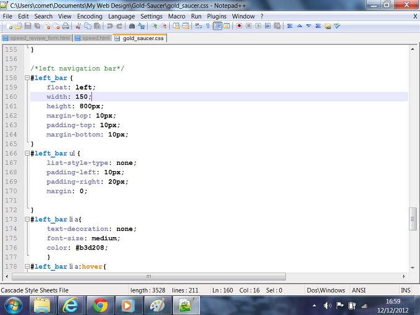The image size is (420, 315).
Task: Collapse the #left_bar li a fold marker
Action: (27, 219)
